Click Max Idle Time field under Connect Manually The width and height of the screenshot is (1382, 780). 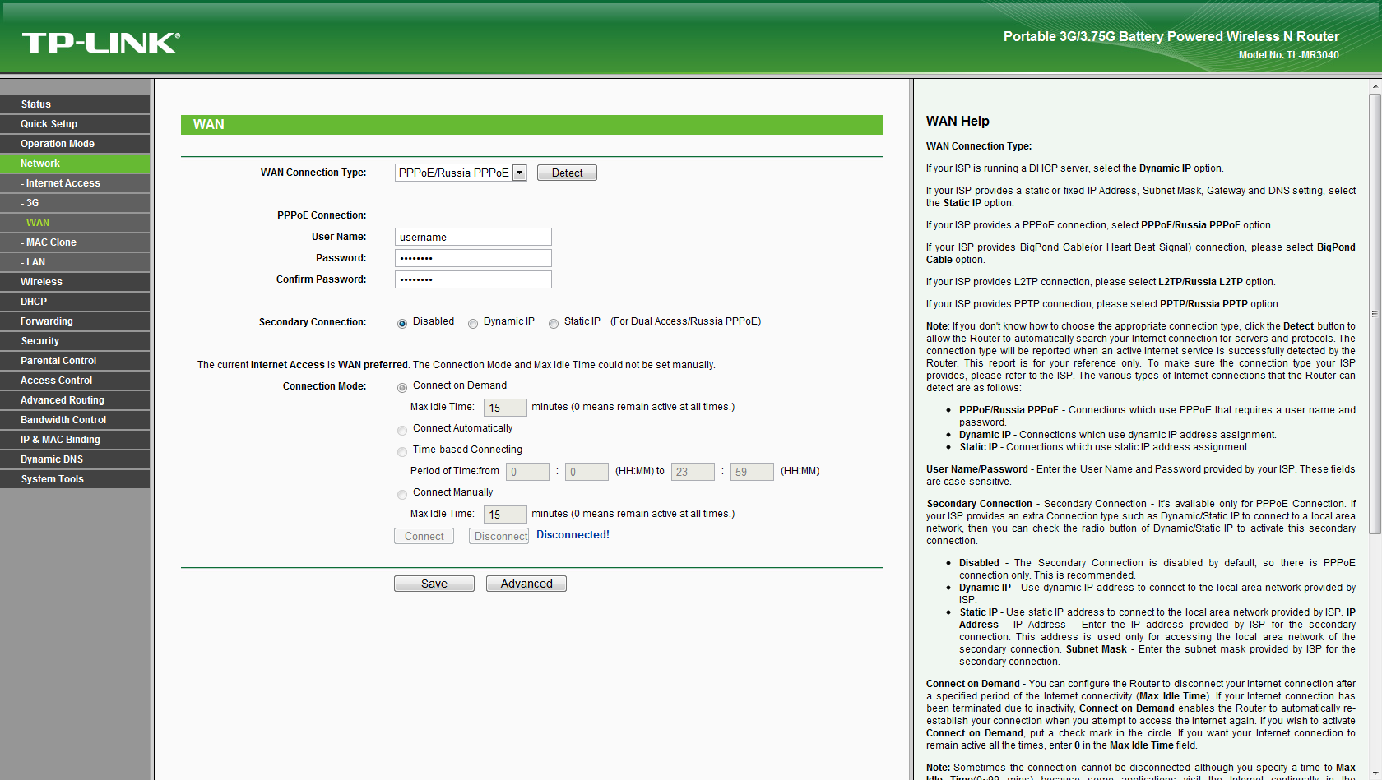(505, 515)
